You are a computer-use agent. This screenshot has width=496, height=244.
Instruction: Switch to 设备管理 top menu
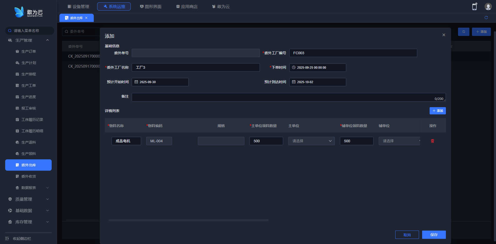point(78,6)
